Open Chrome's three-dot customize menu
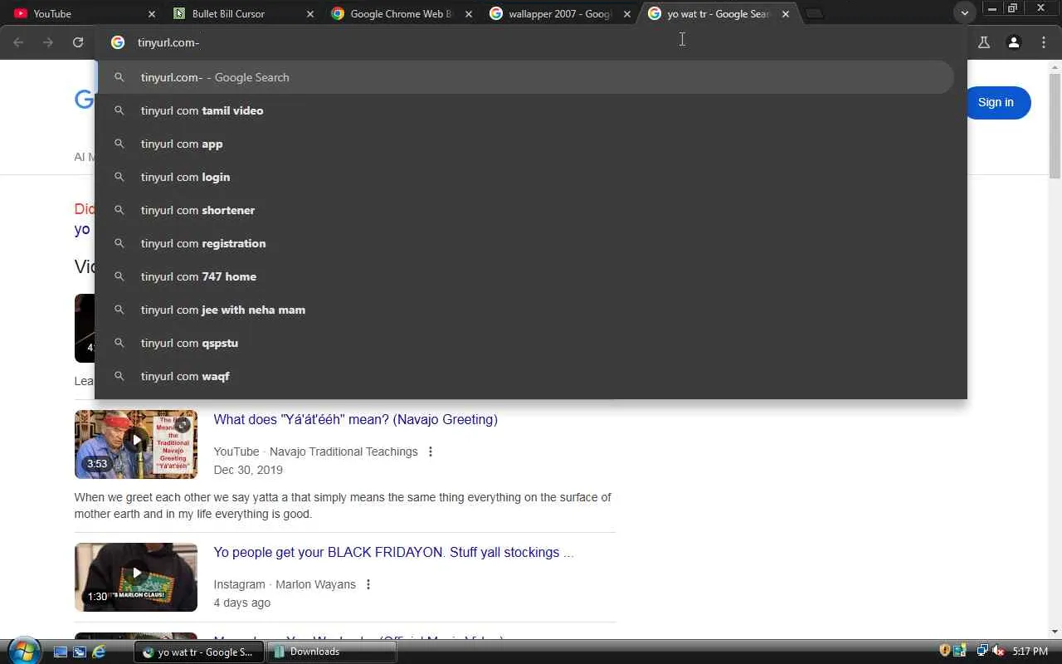The width and height of the screenshot is (1062, 664). [1044, 42]
